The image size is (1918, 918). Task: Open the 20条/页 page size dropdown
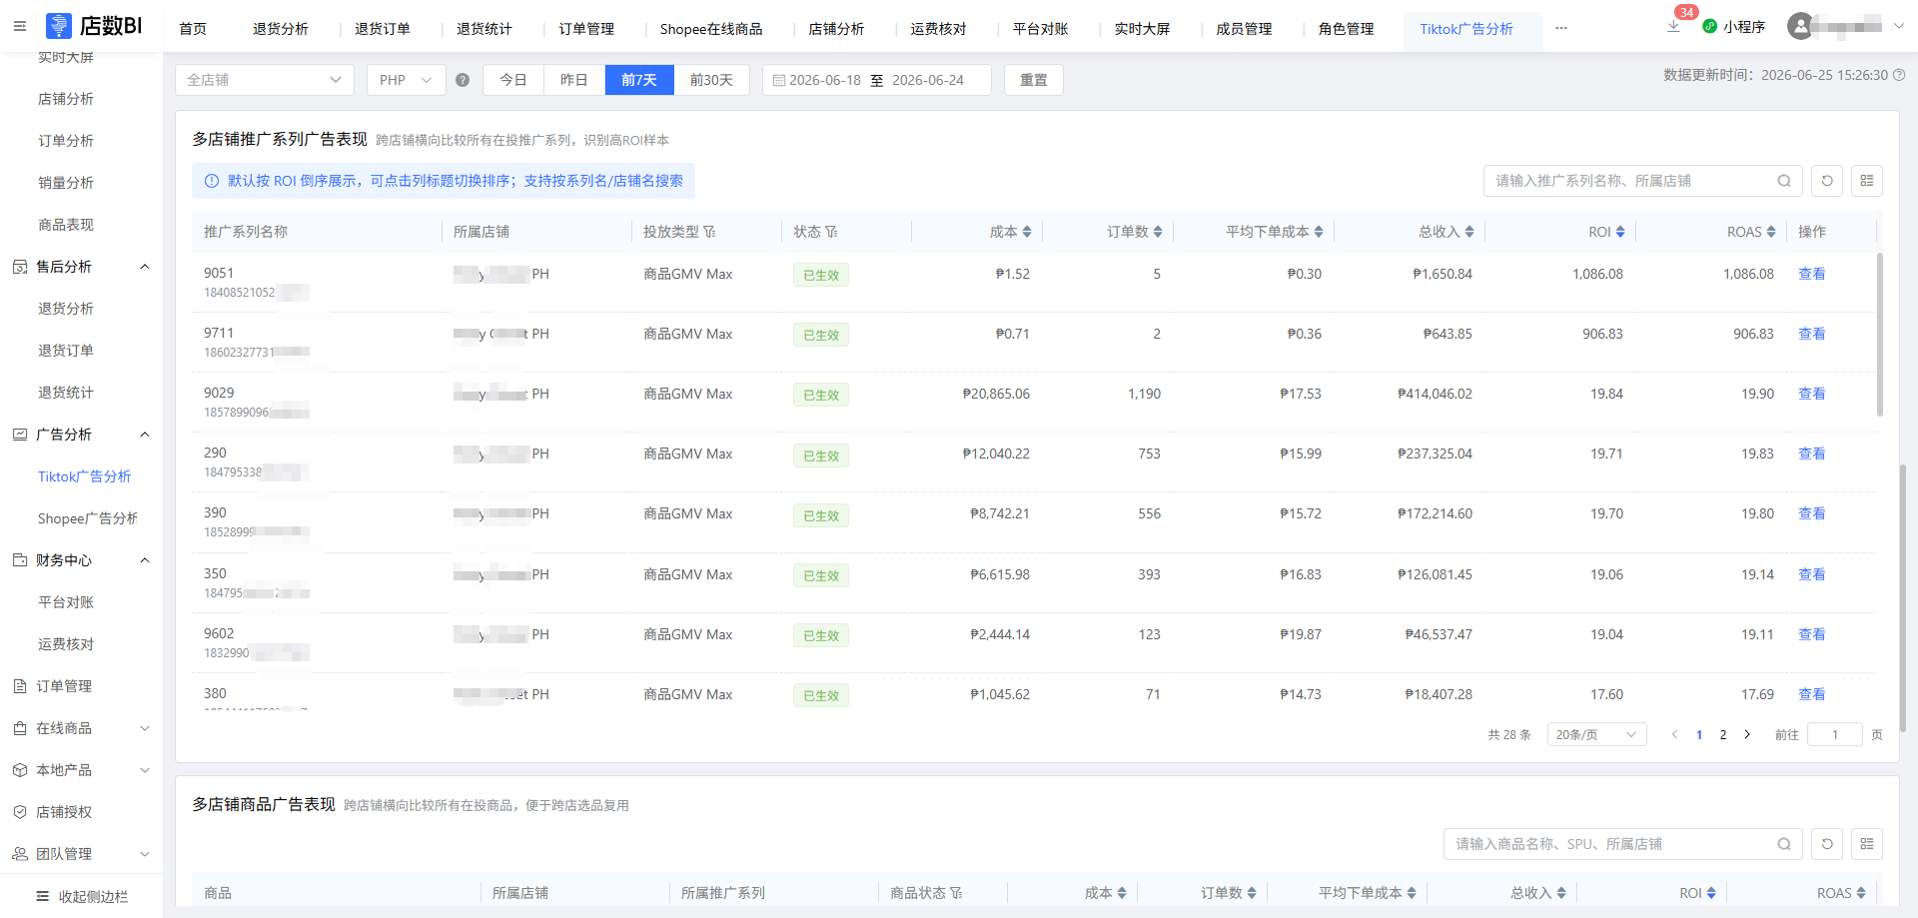[x=1596, y=735]
